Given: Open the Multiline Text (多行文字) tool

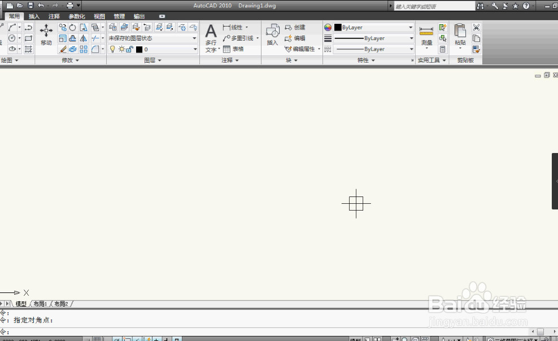Looking at the screenshot, I should coord(211,38).
